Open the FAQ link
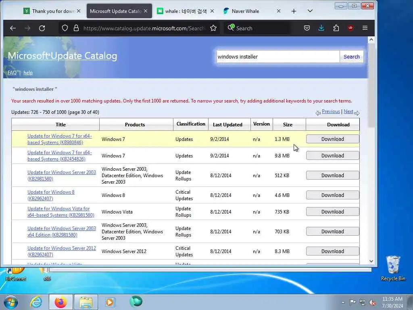Image resolution: width=413 pixels, height=310 pixels. (x=12, y=73)
